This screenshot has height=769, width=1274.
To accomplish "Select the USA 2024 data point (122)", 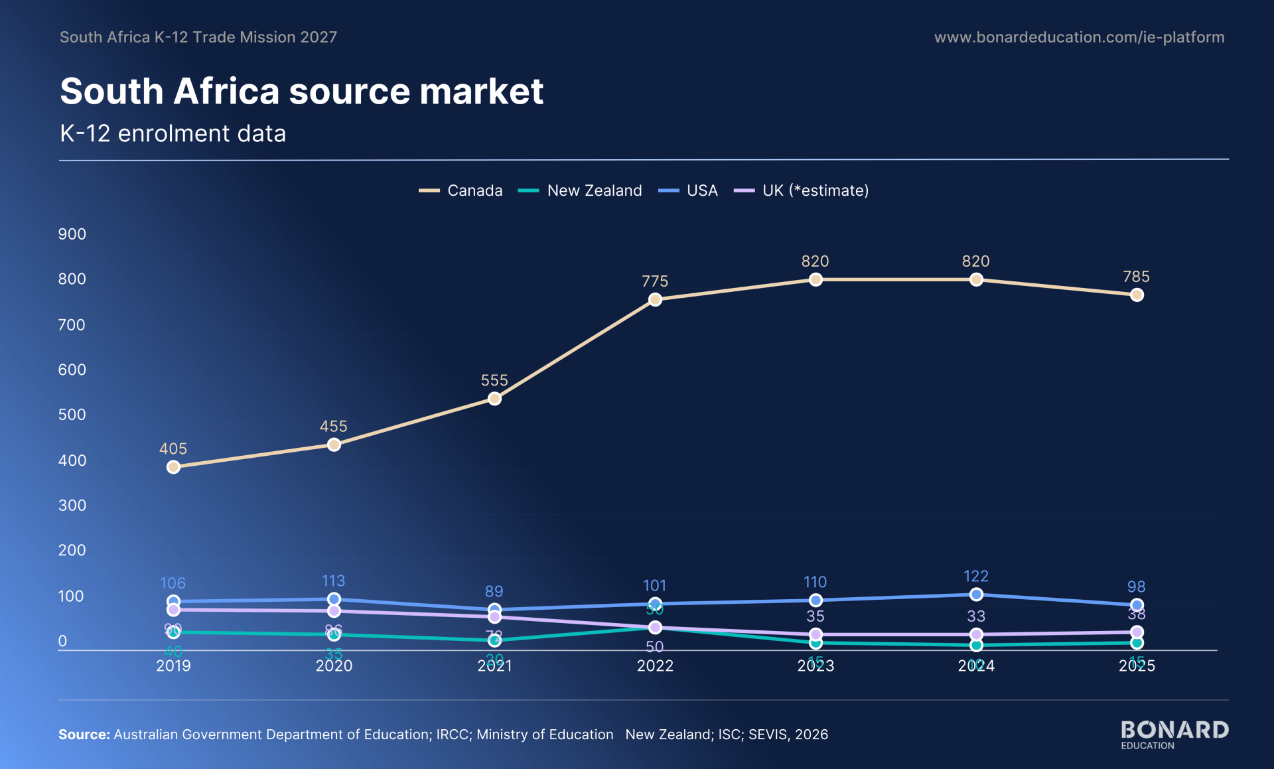I will pos(976,594).
